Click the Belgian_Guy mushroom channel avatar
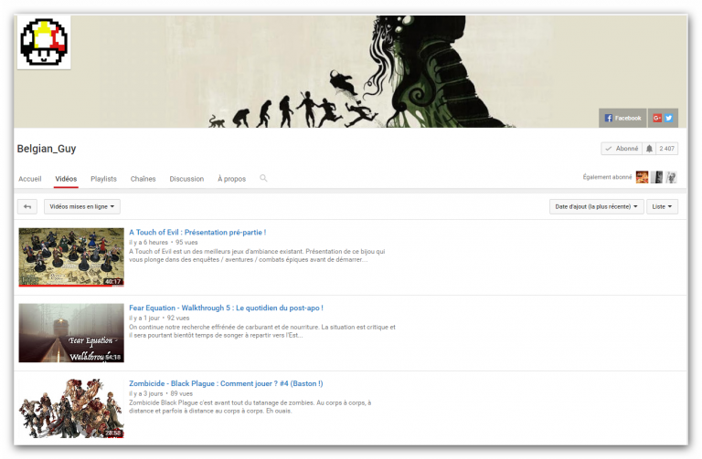 coord(44,43)
